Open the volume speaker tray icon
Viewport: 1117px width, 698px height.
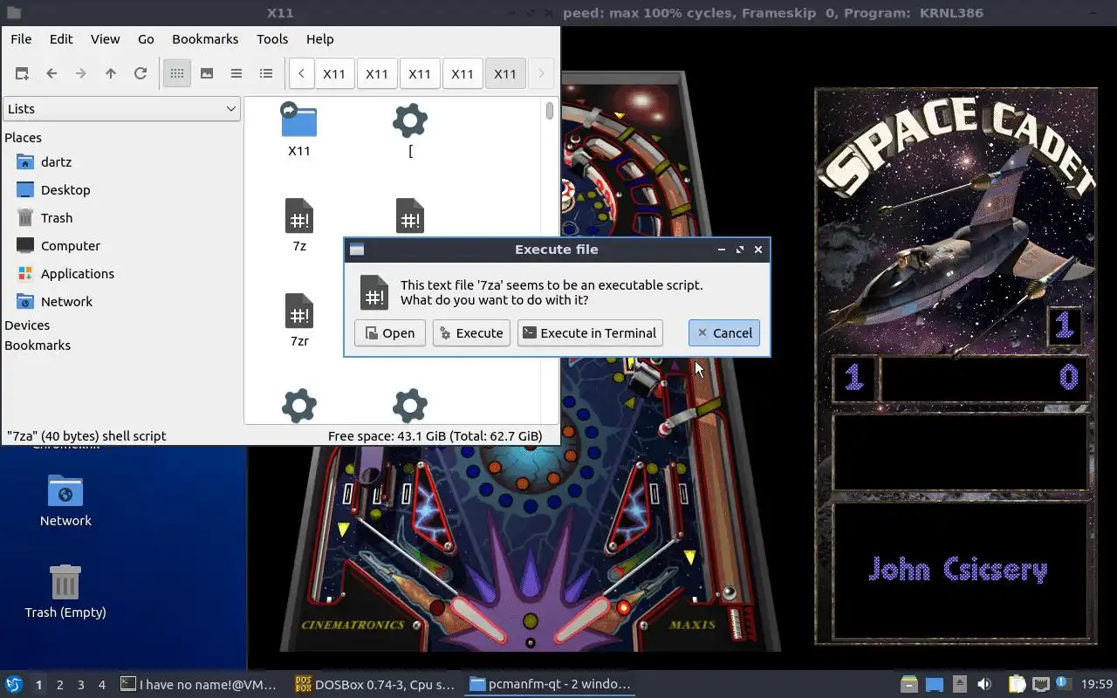click(984, 685)
